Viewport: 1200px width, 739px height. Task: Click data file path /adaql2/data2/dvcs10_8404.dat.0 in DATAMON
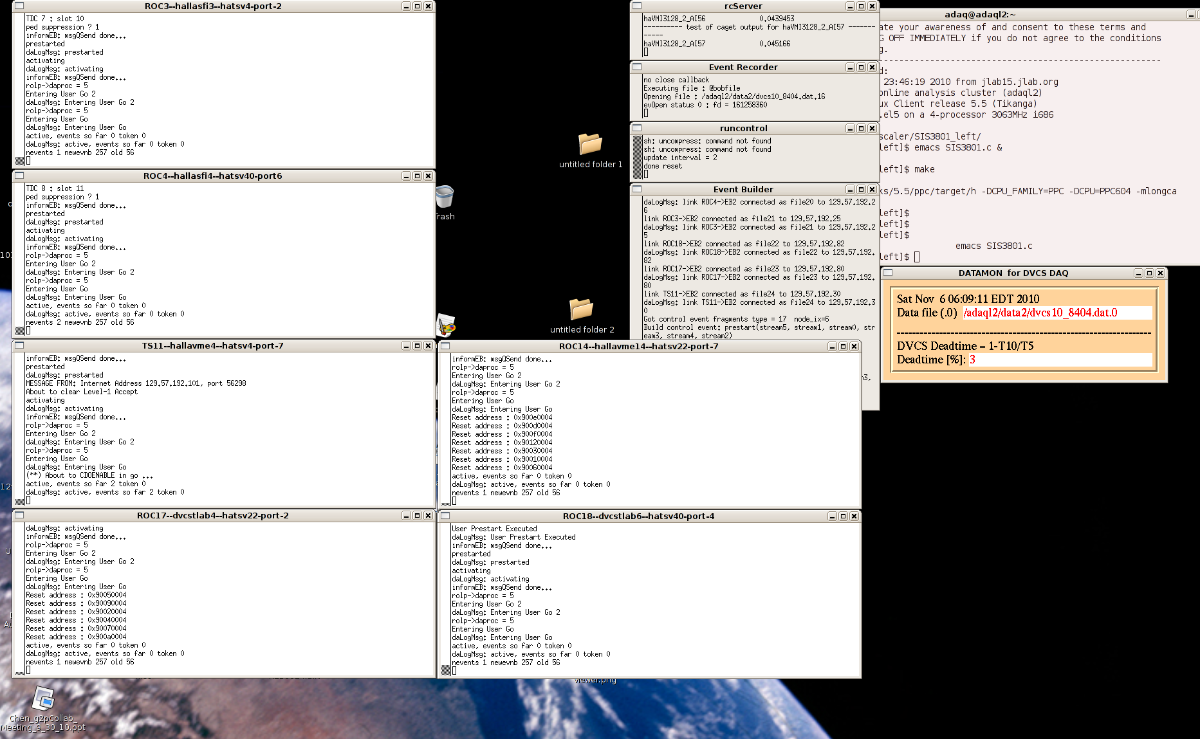[1040, 313]
